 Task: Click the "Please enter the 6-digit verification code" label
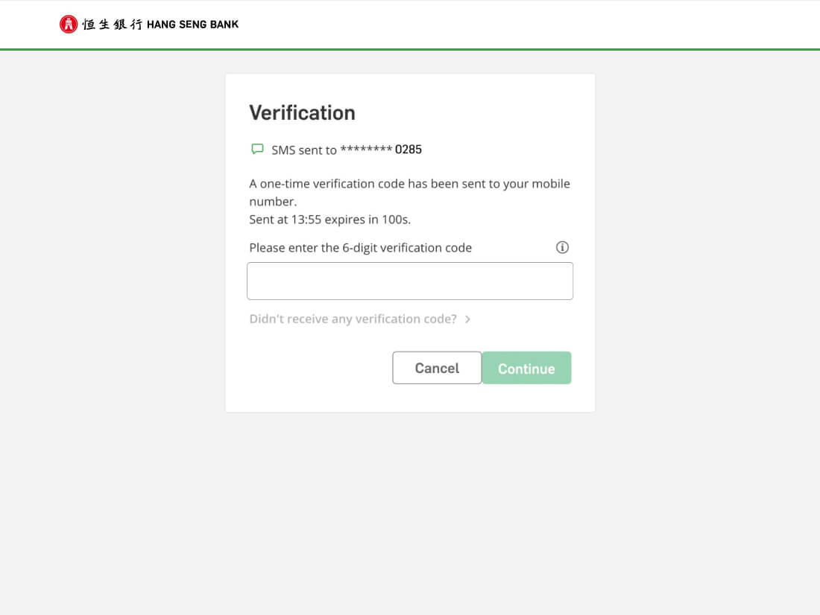pyautogui.click(x=360, y=248)
